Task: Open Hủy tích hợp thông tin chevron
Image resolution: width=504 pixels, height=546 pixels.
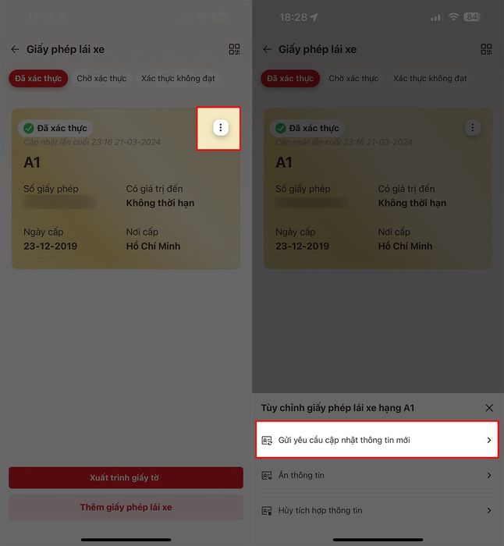Action: [x=489, y=510]
